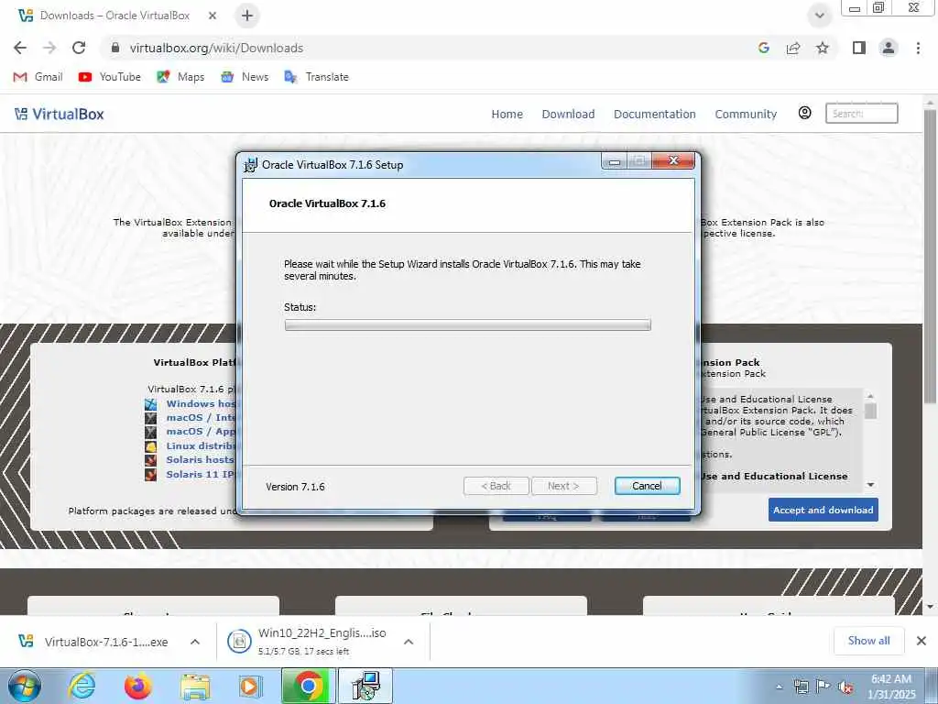Screen dimensions: 938x704
Task: Show hidden tray icons arrow
Action: point(779,687)
